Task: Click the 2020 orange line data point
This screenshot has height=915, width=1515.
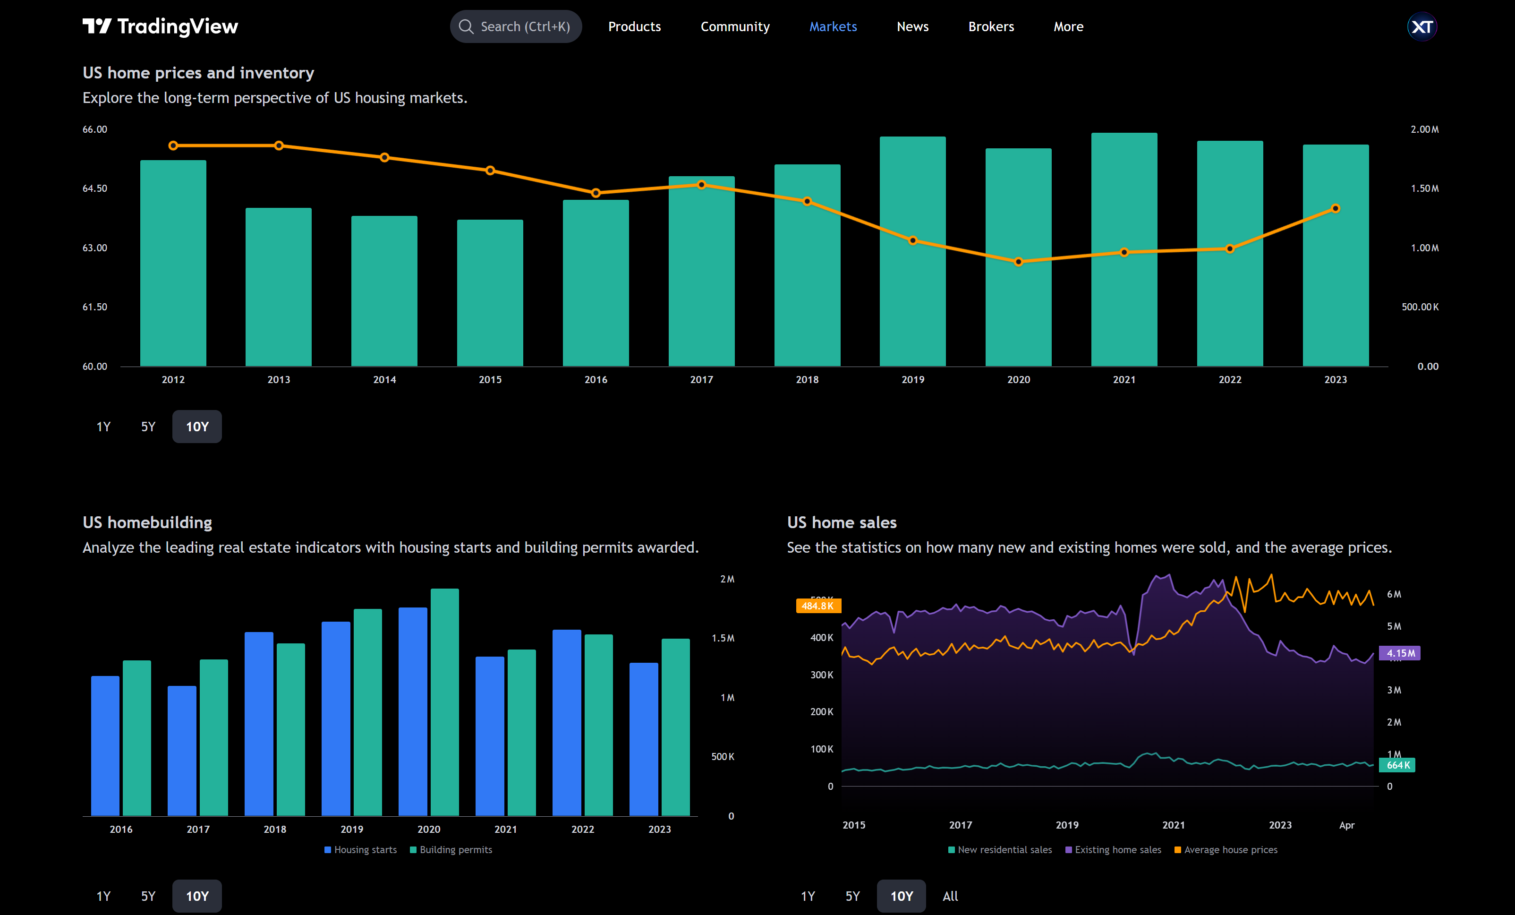Action: (1018, 261)
